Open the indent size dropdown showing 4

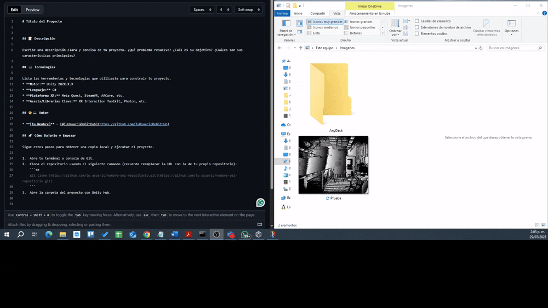click(x=224, y=10)
